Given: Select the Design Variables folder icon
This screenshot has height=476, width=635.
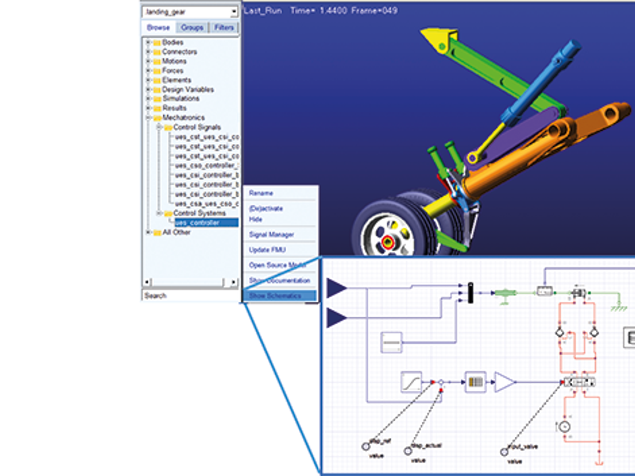Looking at the screenshot, I should coord(157,90).
